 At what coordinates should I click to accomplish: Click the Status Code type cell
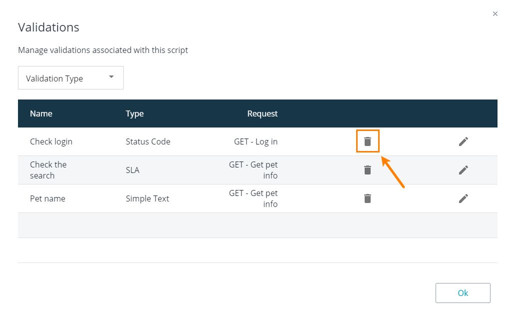click(148, 141)
